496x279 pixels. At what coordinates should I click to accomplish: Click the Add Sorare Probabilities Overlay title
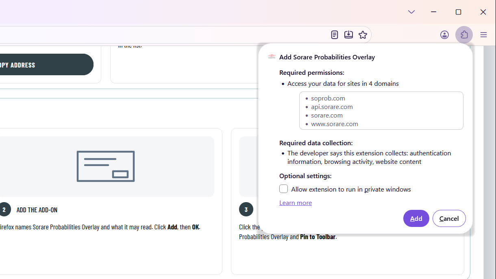click(x=327, y=57)
